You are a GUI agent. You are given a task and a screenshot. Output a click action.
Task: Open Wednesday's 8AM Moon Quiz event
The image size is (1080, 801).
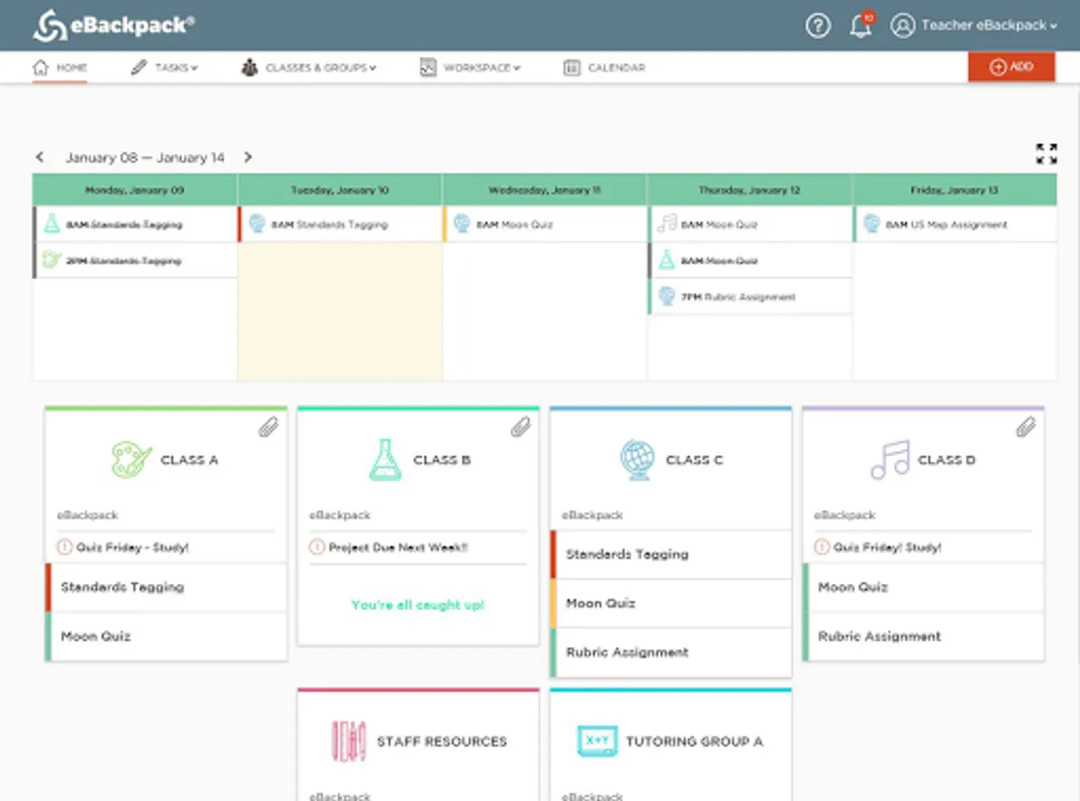[x=545, y=224]
